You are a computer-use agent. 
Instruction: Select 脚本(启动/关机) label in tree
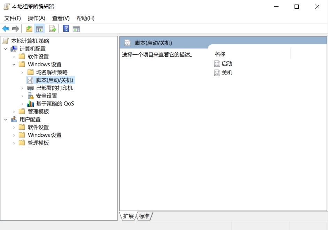coord(55,80)
